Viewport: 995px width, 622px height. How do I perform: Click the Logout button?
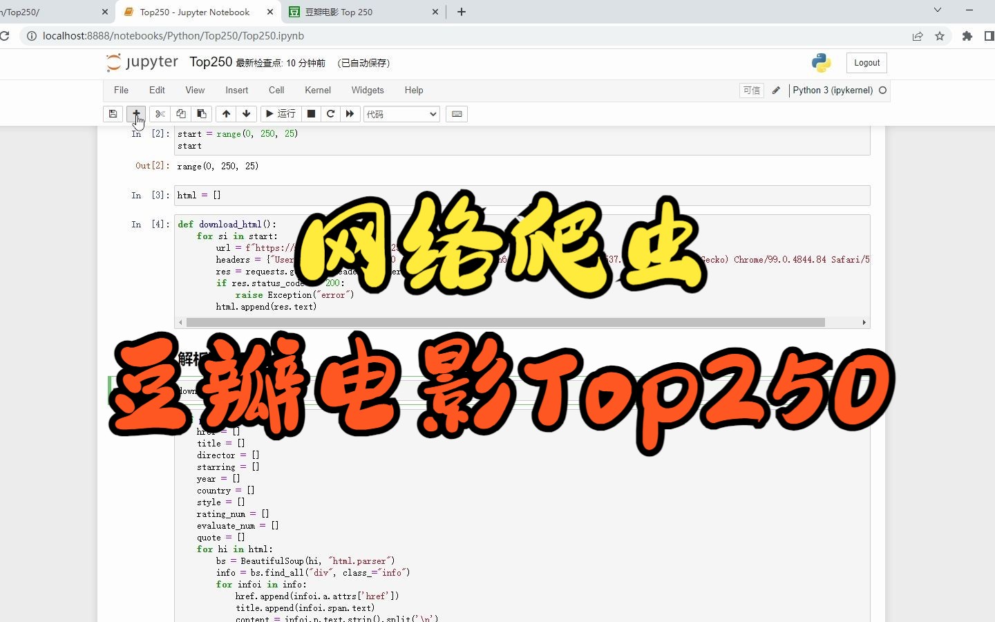[x=866, y=63]
